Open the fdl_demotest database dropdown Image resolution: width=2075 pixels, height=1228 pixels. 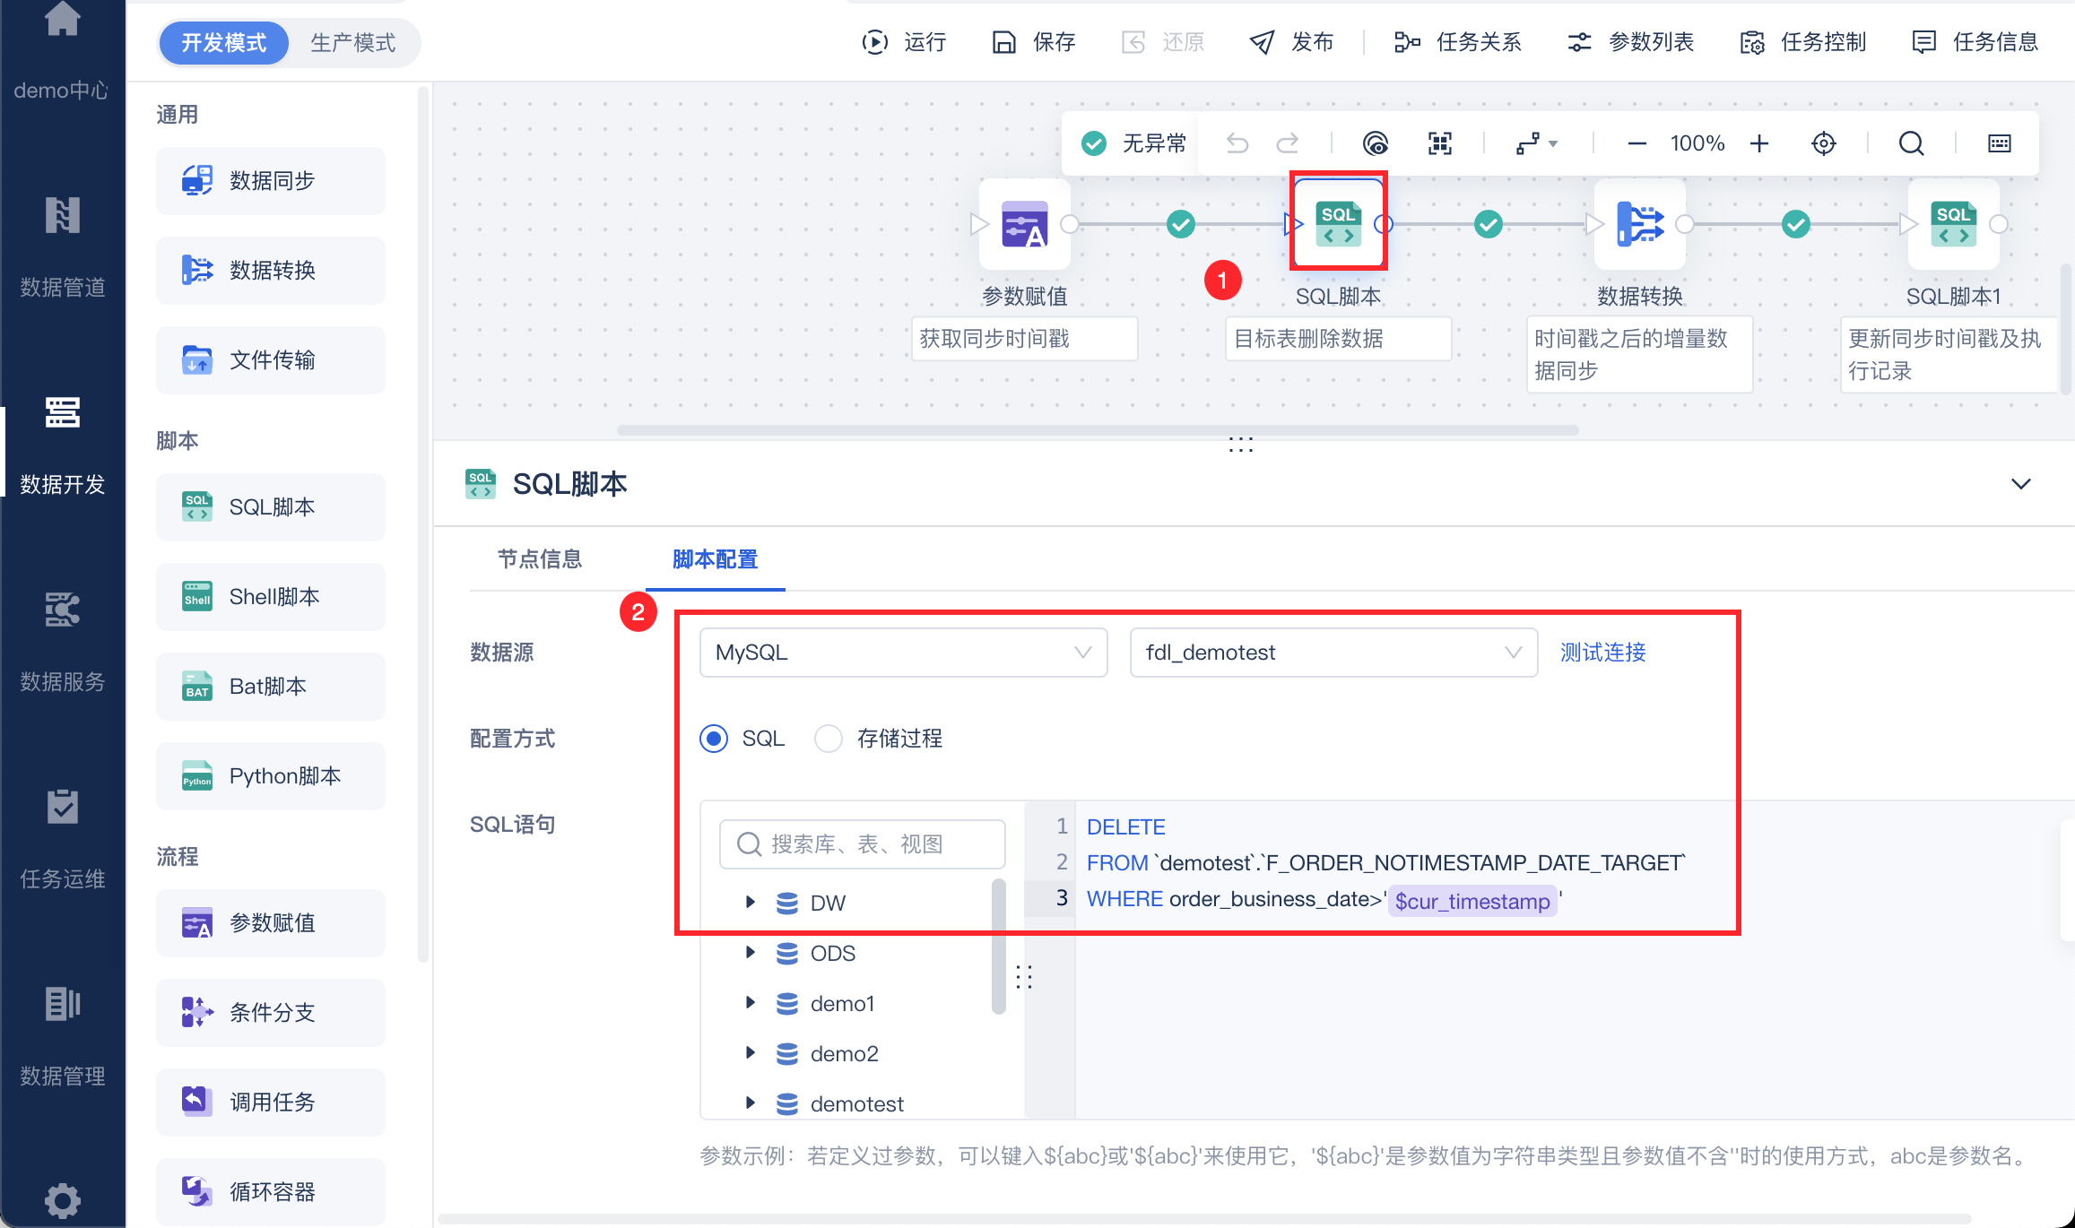[1333, 653]
